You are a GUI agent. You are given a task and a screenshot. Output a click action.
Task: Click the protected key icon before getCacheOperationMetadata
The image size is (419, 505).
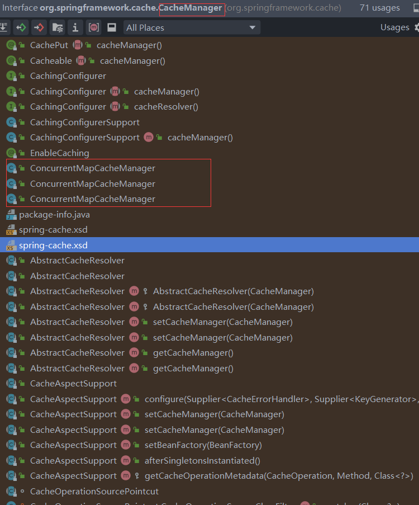tap(137, 476)
